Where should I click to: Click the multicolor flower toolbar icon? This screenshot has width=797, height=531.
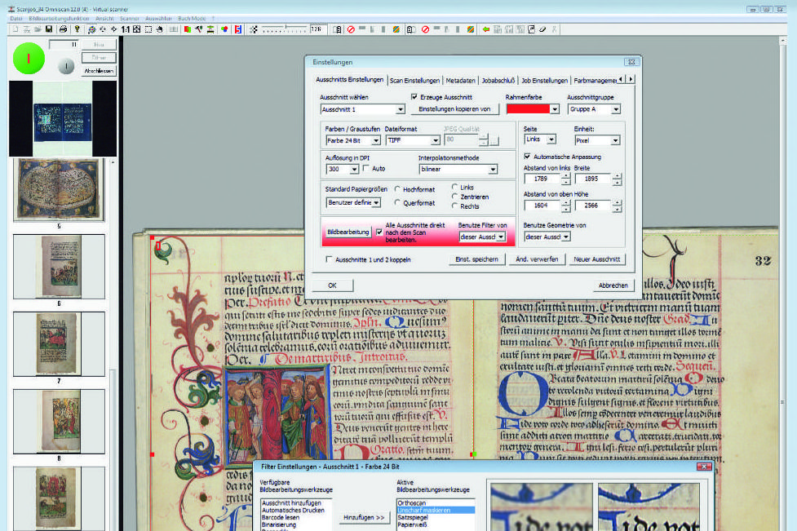(x=91, y=29)
